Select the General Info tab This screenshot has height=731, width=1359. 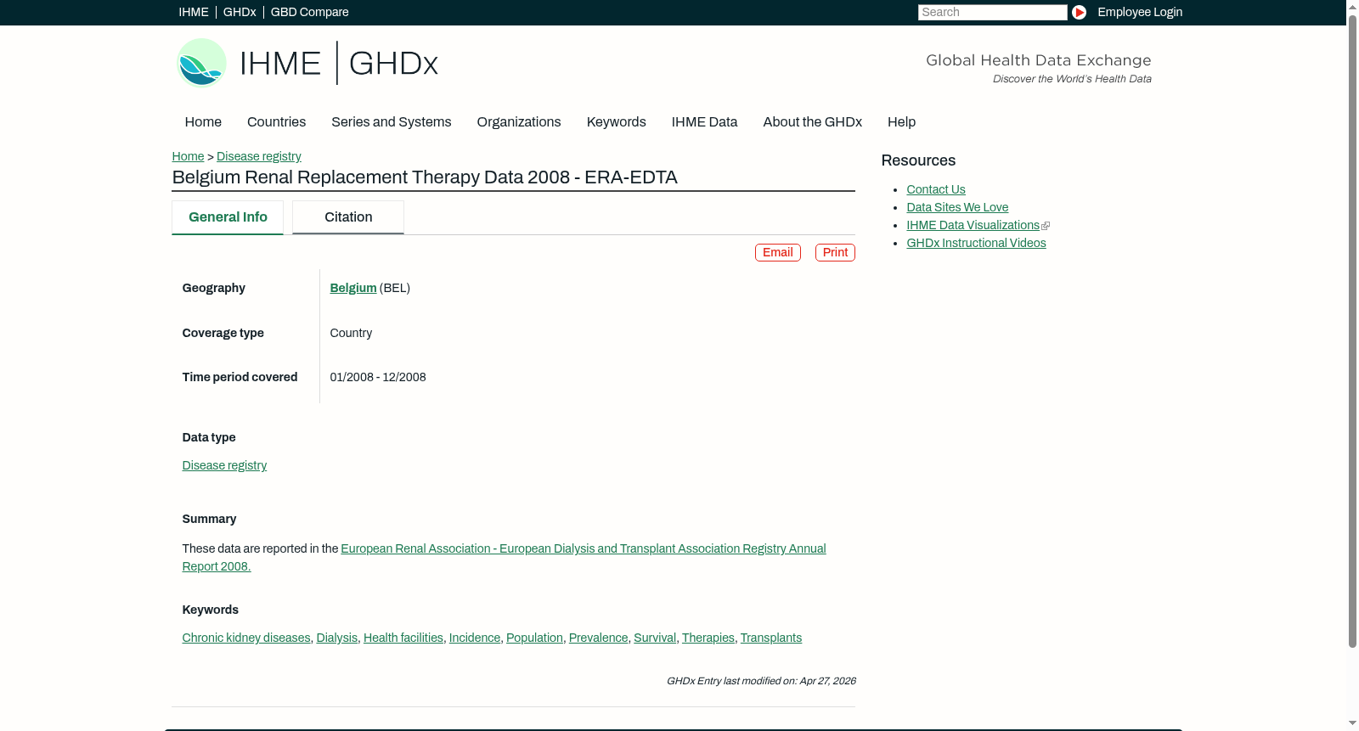pyautogui.click(x=228, y=217)
